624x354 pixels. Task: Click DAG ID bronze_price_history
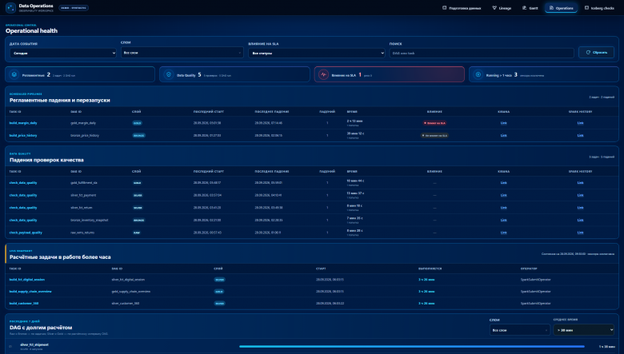point(85,136)
